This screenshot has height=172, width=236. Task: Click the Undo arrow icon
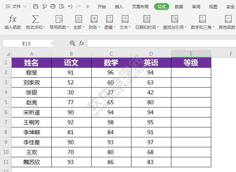[x=70, y=7]
